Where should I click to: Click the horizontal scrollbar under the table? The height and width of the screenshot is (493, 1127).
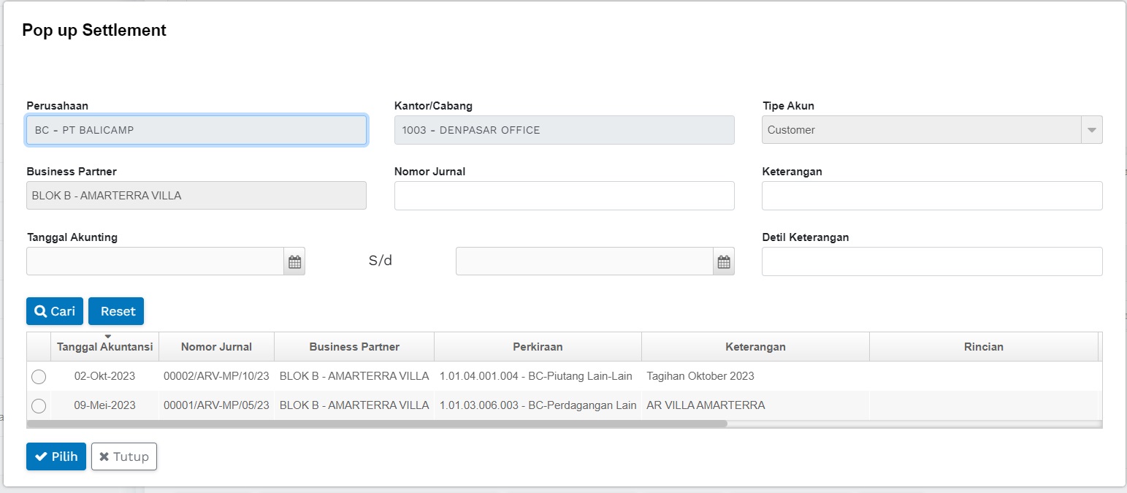coord(377,424)
